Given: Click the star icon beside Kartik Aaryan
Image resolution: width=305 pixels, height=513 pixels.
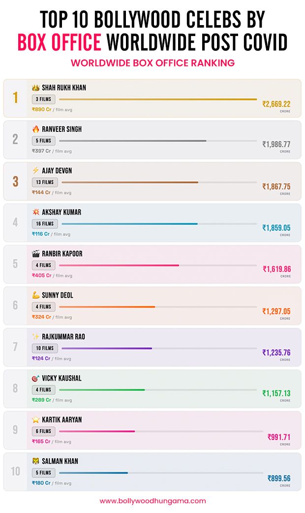Looking at the screenshot, I should point(35,420).
